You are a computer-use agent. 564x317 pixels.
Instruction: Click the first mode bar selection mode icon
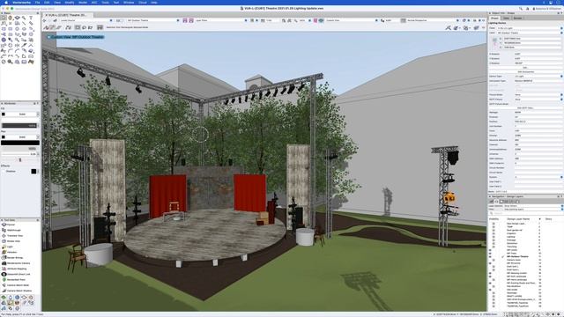point(47,27)
